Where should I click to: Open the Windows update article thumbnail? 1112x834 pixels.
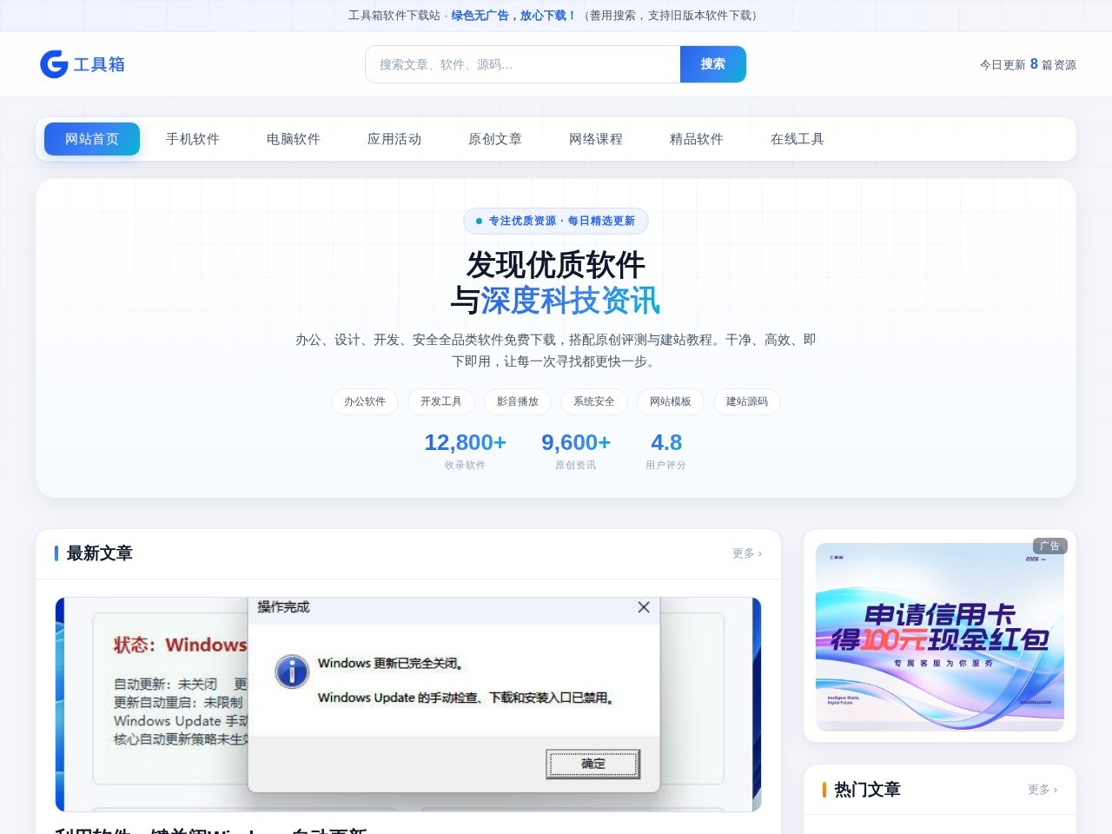click(408, 705)
